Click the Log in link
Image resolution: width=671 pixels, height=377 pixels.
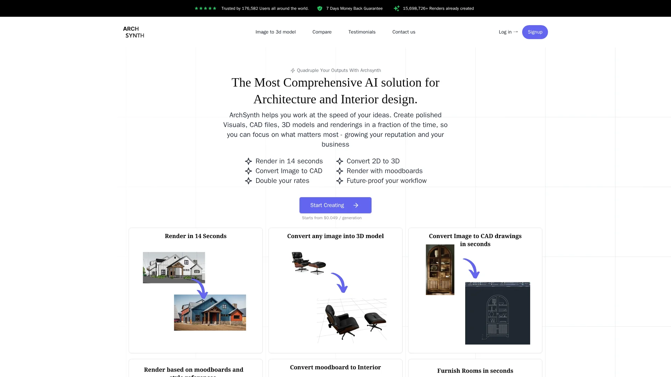(x=508, y=32)
